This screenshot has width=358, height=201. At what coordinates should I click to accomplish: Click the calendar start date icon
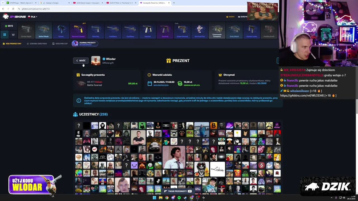[150, 83]
